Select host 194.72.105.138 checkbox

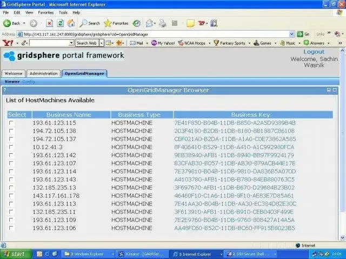point(11,131)
